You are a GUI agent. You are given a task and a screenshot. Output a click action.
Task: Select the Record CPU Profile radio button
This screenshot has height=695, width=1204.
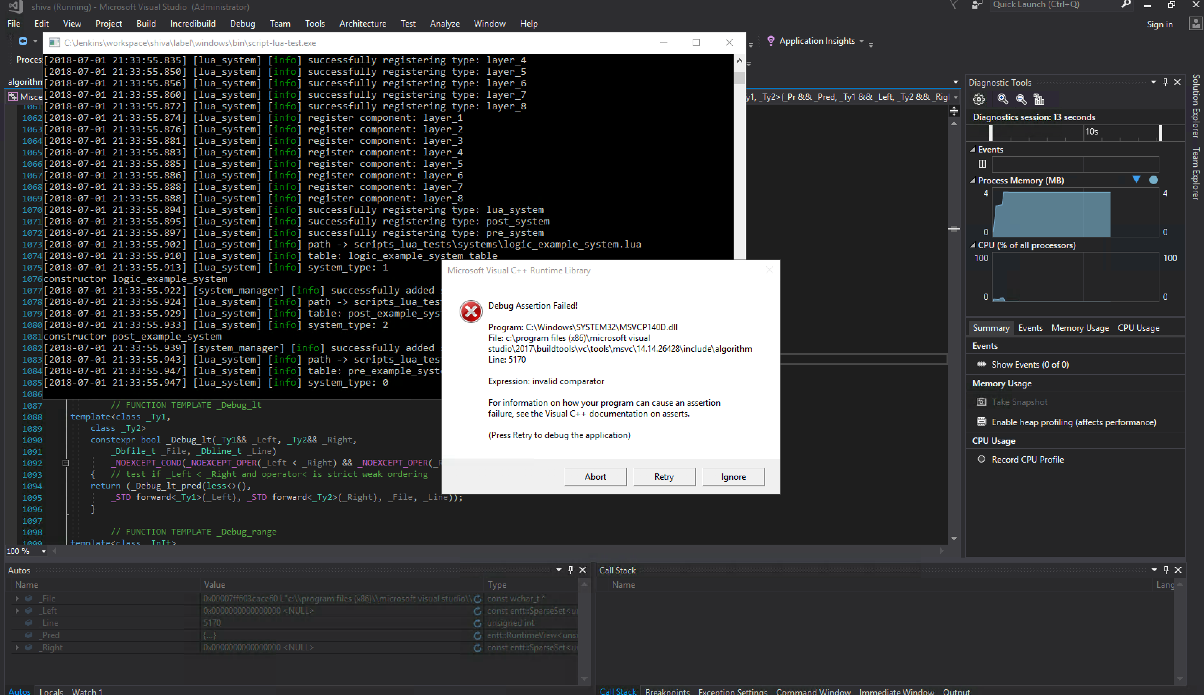tap(981, 459)
